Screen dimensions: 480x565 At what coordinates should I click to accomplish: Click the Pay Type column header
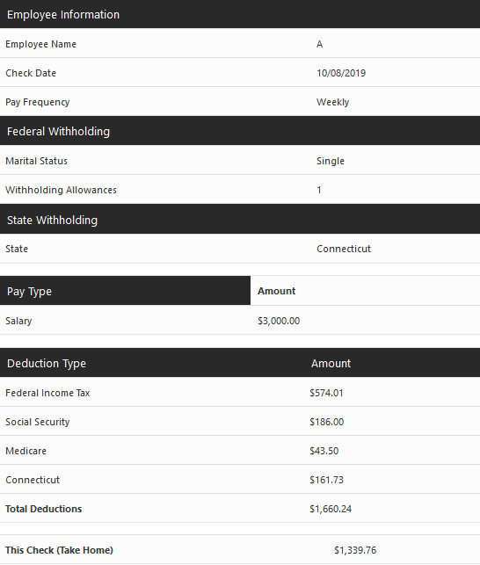125,291
